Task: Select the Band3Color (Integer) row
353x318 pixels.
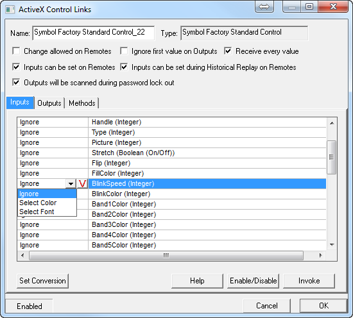Action: point(207,224)
